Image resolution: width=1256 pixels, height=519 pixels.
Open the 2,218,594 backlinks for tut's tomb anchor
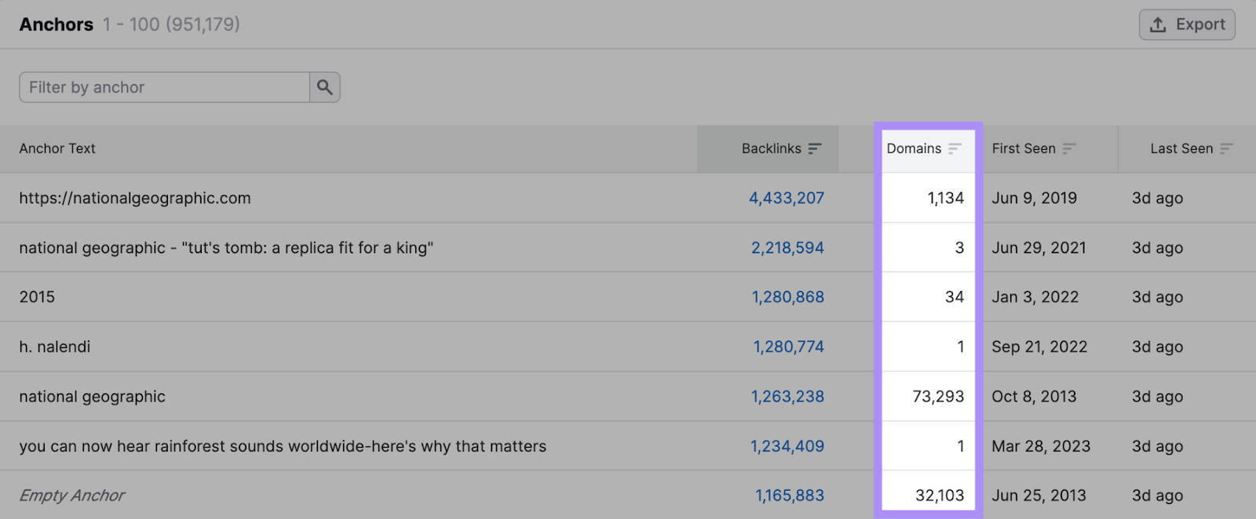point(786,247)
